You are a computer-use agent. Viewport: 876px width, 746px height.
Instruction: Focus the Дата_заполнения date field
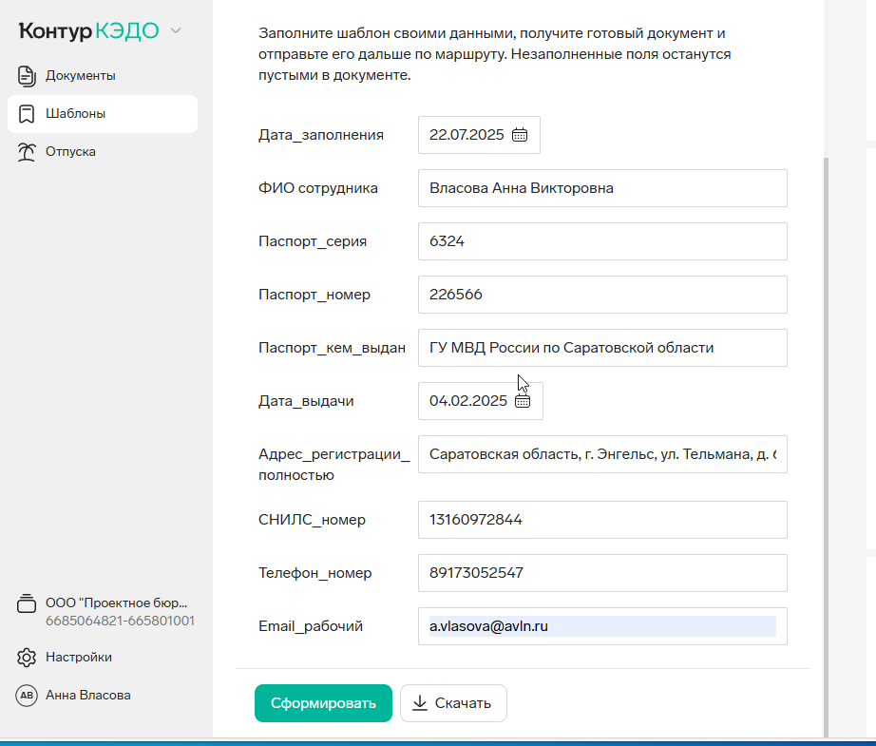tap(479, 135)
